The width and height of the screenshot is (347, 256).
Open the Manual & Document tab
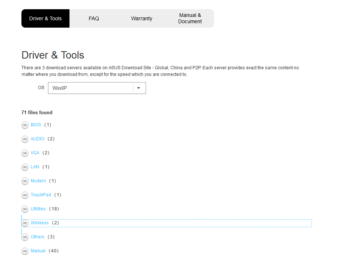click(x=190, y=18)
